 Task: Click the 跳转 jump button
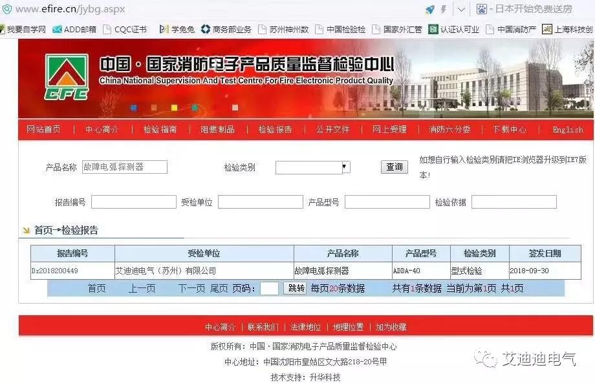[x=295, y=288]
